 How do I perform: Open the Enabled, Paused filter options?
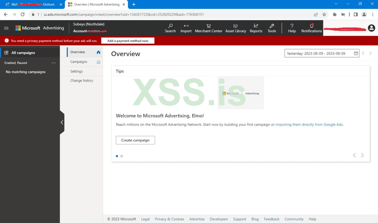pos(54,63)
